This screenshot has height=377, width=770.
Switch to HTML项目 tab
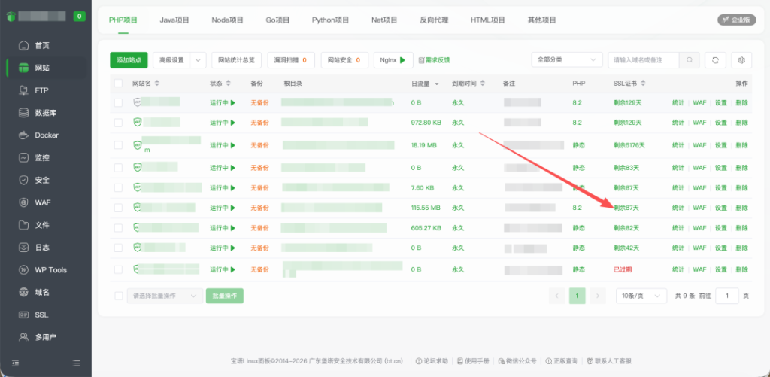[x=488, y=20]
